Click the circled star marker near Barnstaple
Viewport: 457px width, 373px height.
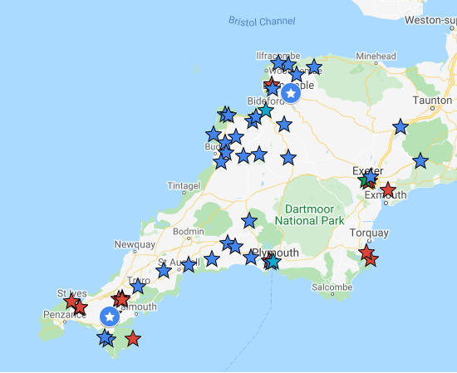pos(291,93)
